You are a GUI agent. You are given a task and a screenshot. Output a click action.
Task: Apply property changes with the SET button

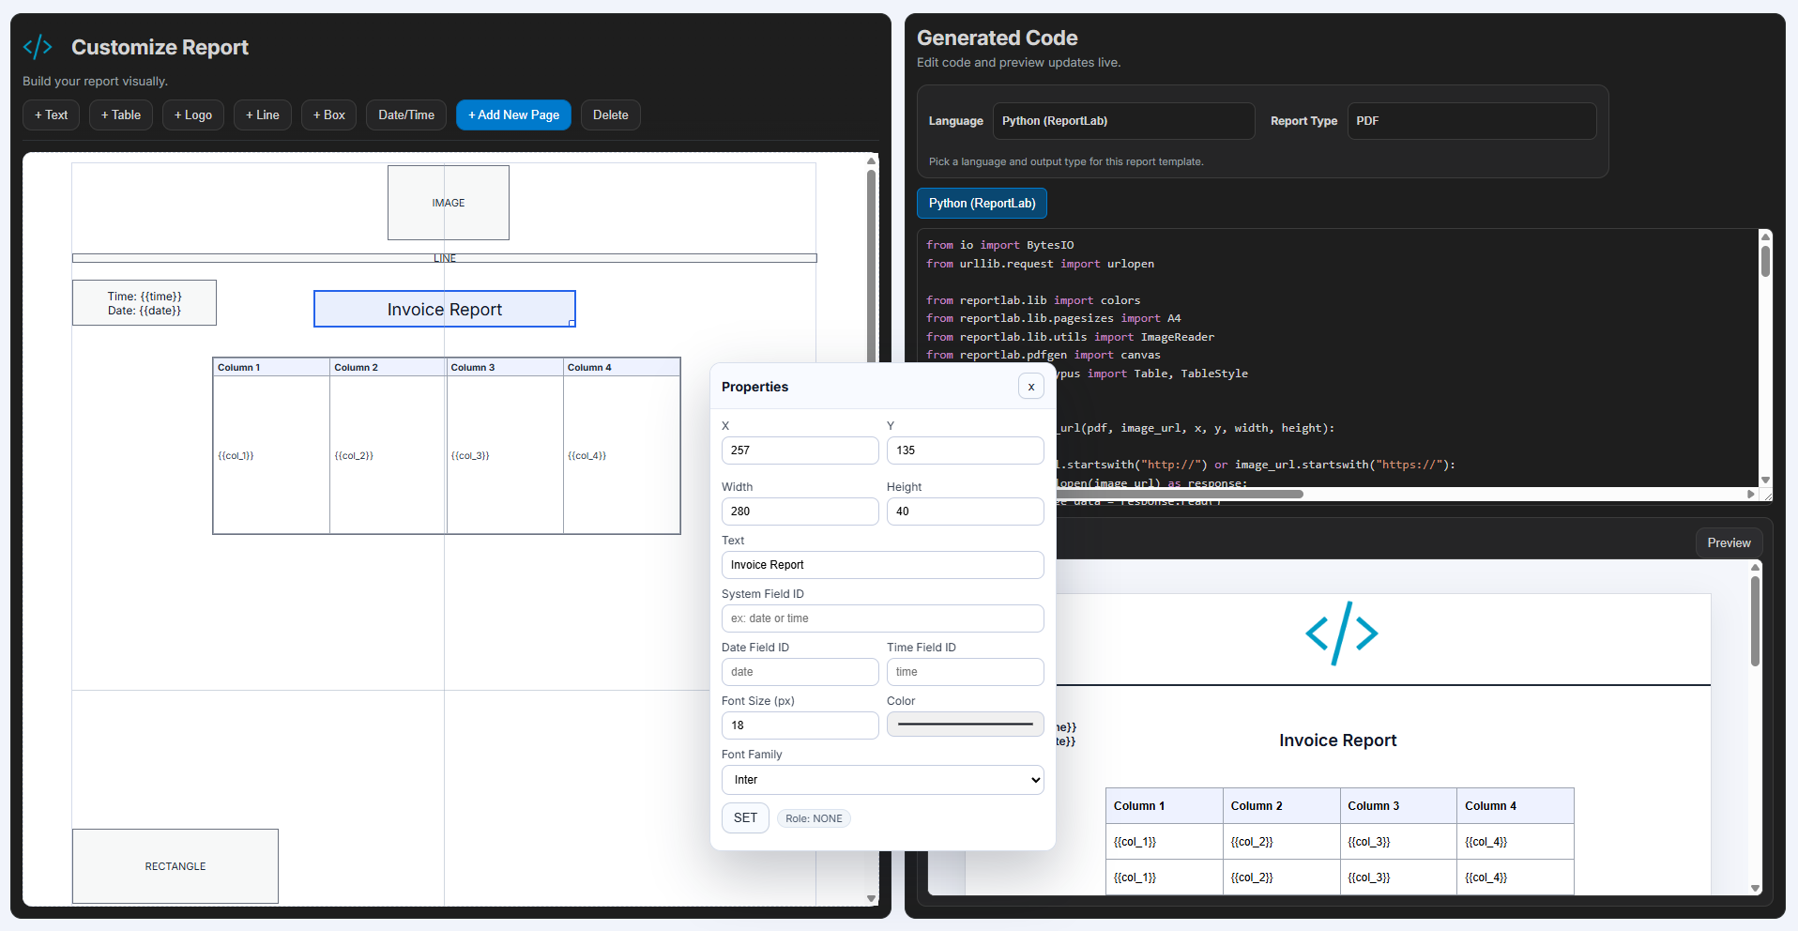(744, 817)
